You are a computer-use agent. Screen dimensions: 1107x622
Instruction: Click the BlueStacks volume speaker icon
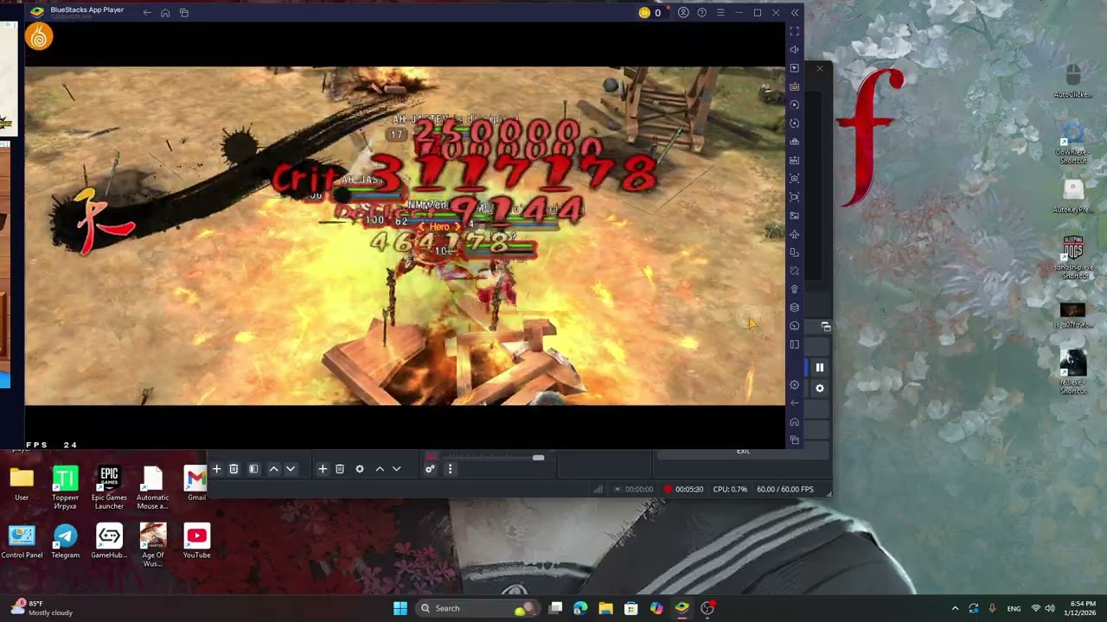795,49
